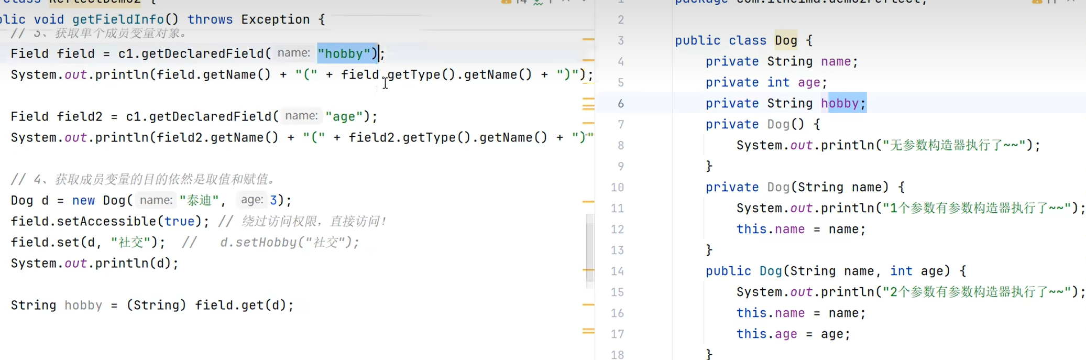Click the name field on line 4
The height and width of the screenshot is (360, 1086).
coord(836,61)
